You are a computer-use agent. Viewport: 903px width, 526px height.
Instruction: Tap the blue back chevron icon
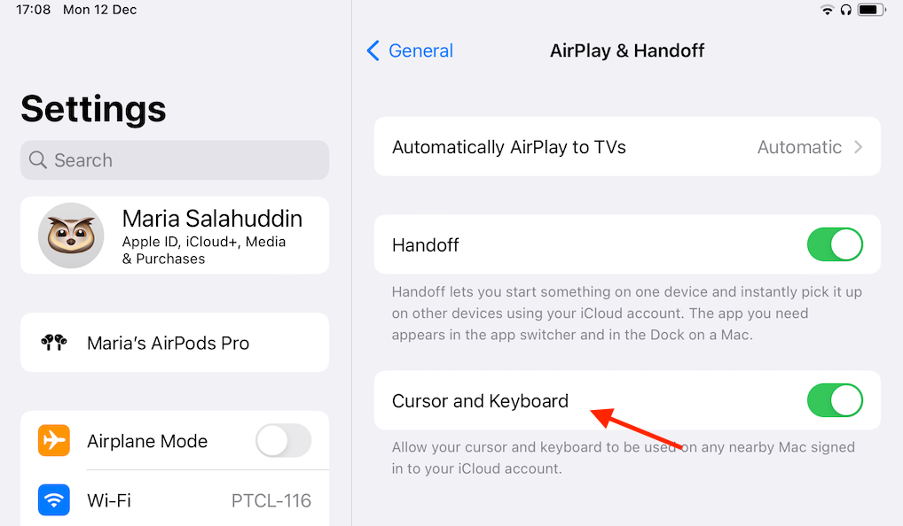373,50
